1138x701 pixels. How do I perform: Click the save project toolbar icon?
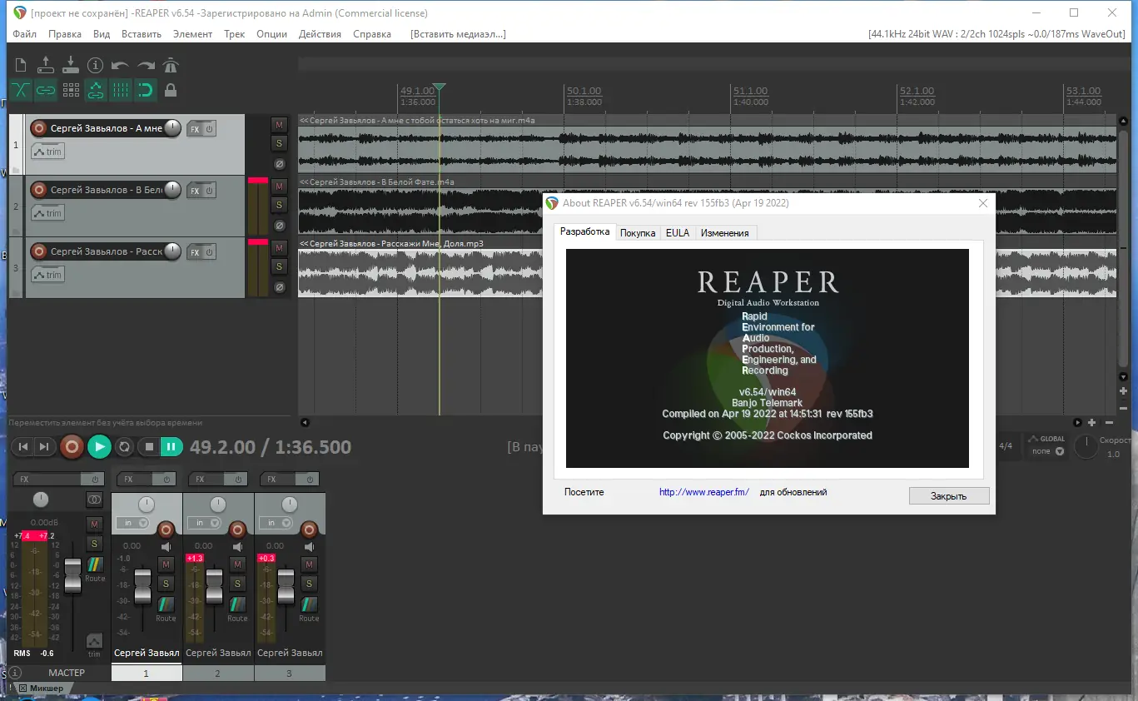pyautogui.click(x=71, y=65)
